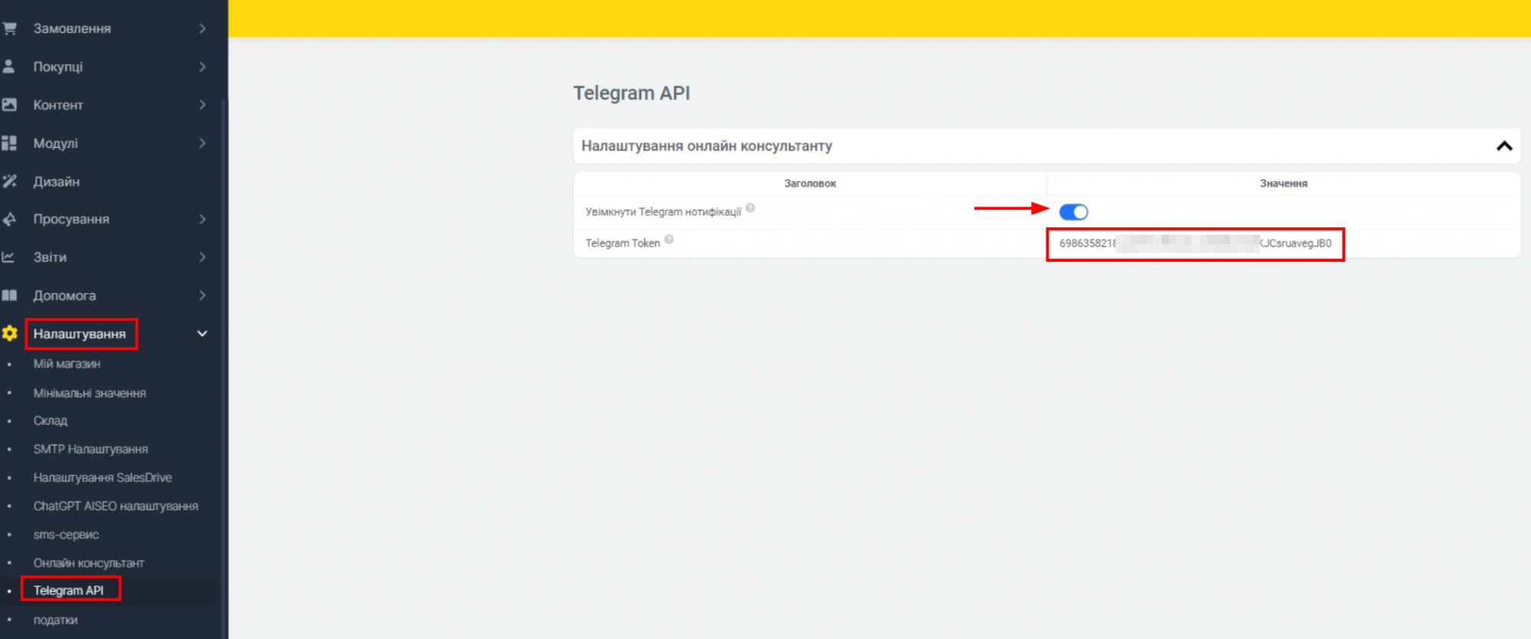Click the user icon next to Покупці
1531x639 pixels.
point(9,67)
